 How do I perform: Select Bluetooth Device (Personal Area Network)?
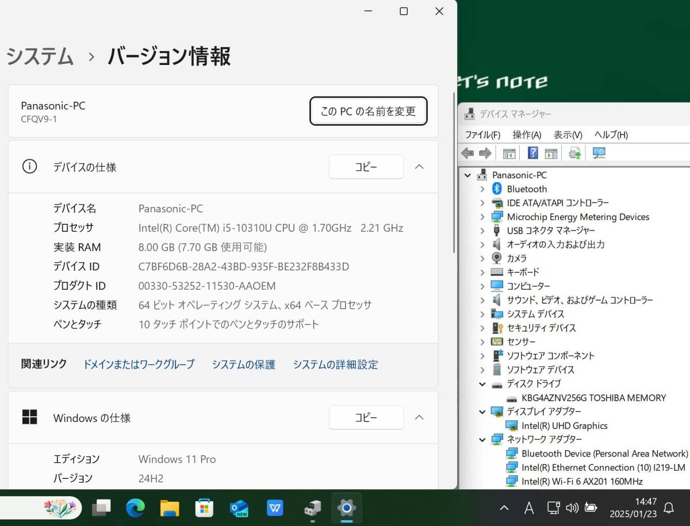605,454
